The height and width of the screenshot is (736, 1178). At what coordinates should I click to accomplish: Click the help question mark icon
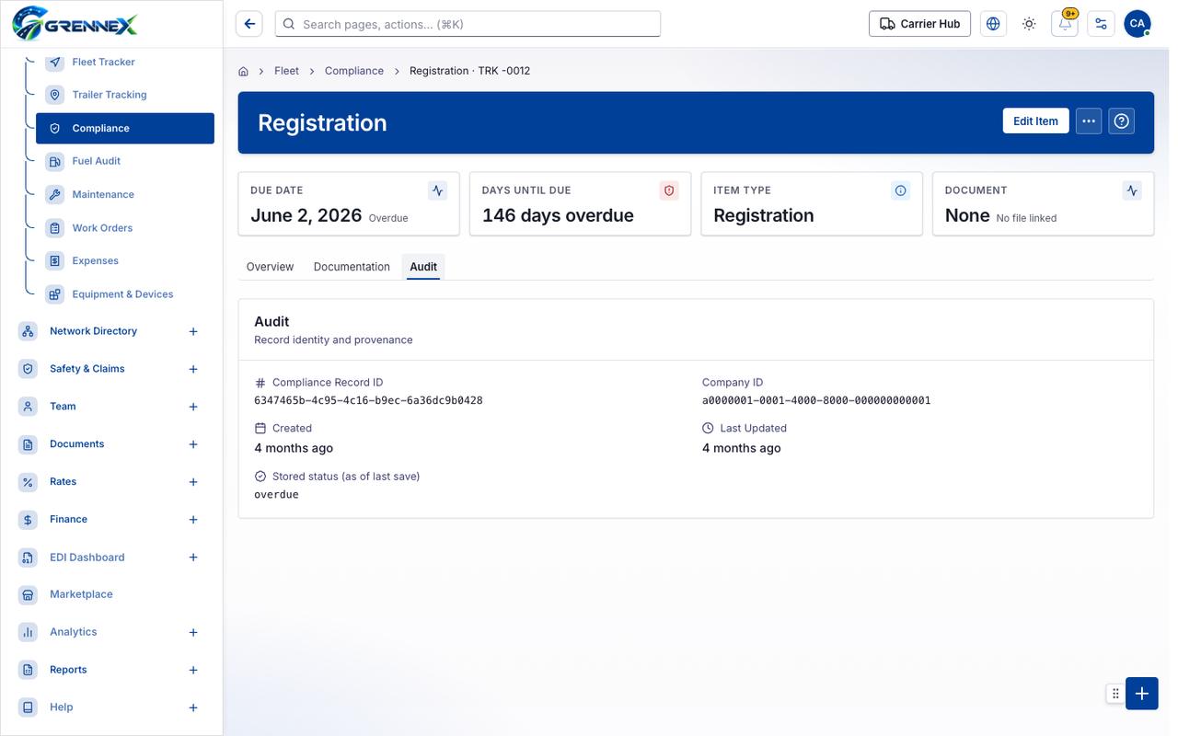tap(1121, 121)
